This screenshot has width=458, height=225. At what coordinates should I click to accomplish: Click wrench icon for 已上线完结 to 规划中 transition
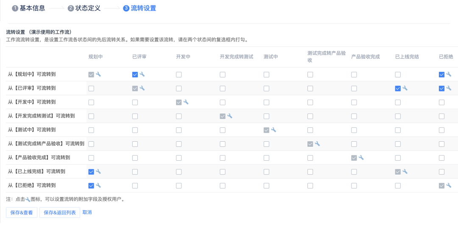point(98,172)
